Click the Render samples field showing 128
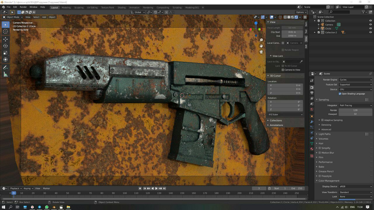Image resolution: width=374 pixels, height=210 pixels. pos(355,110)
